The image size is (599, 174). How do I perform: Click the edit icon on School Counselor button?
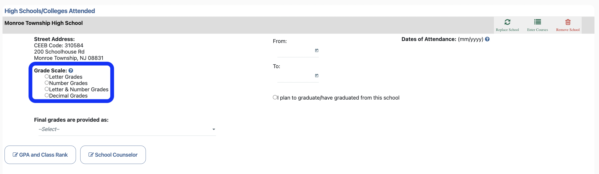[91, 155]
